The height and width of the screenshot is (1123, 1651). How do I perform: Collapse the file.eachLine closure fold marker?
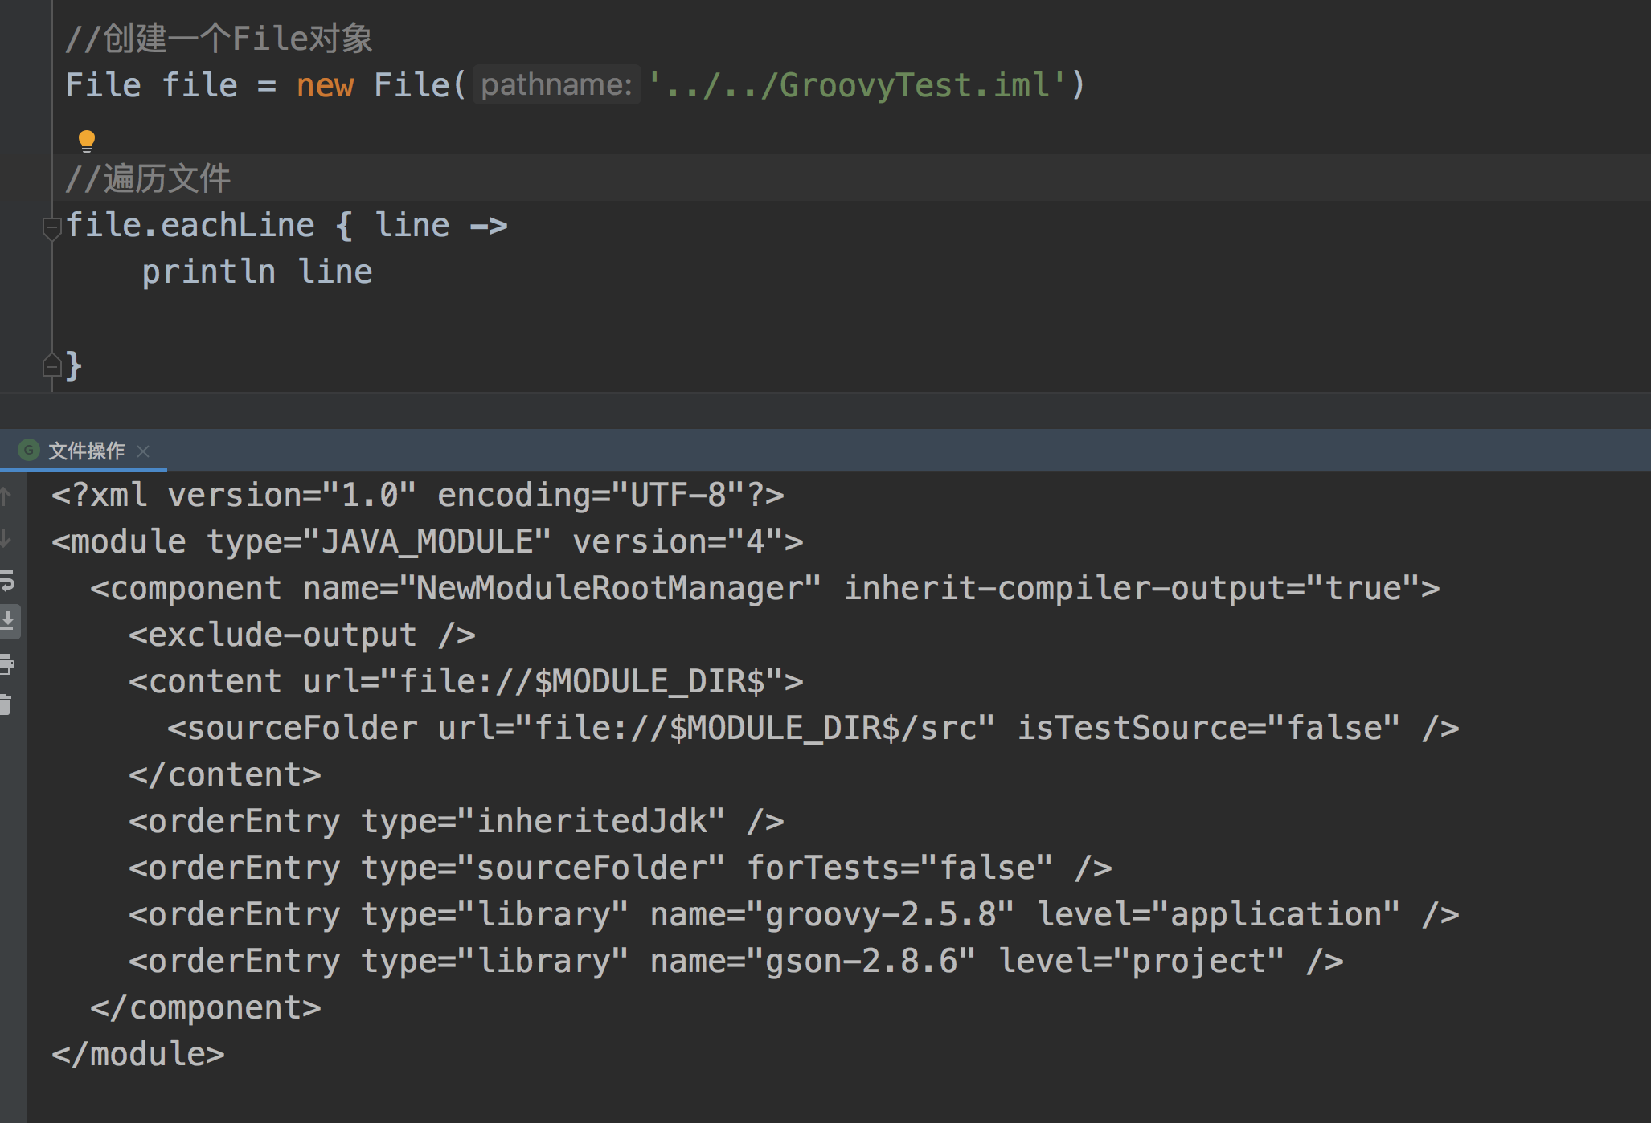tap(51, 227)
